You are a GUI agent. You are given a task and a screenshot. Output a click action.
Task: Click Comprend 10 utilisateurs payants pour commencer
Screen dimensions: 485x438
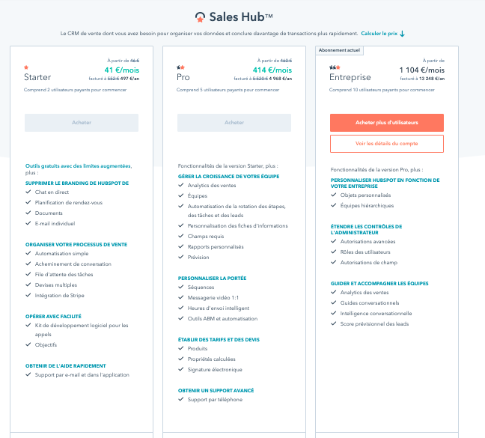coord(382,90)
